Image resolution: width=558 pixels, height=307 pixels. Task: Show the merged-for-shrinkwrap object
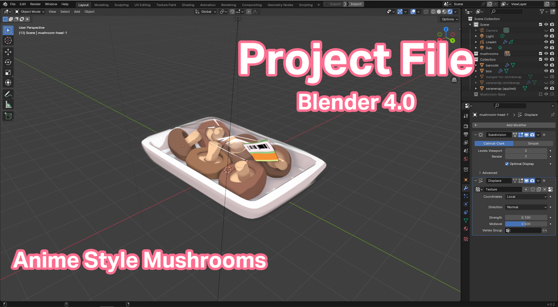[x=546, y=77]
